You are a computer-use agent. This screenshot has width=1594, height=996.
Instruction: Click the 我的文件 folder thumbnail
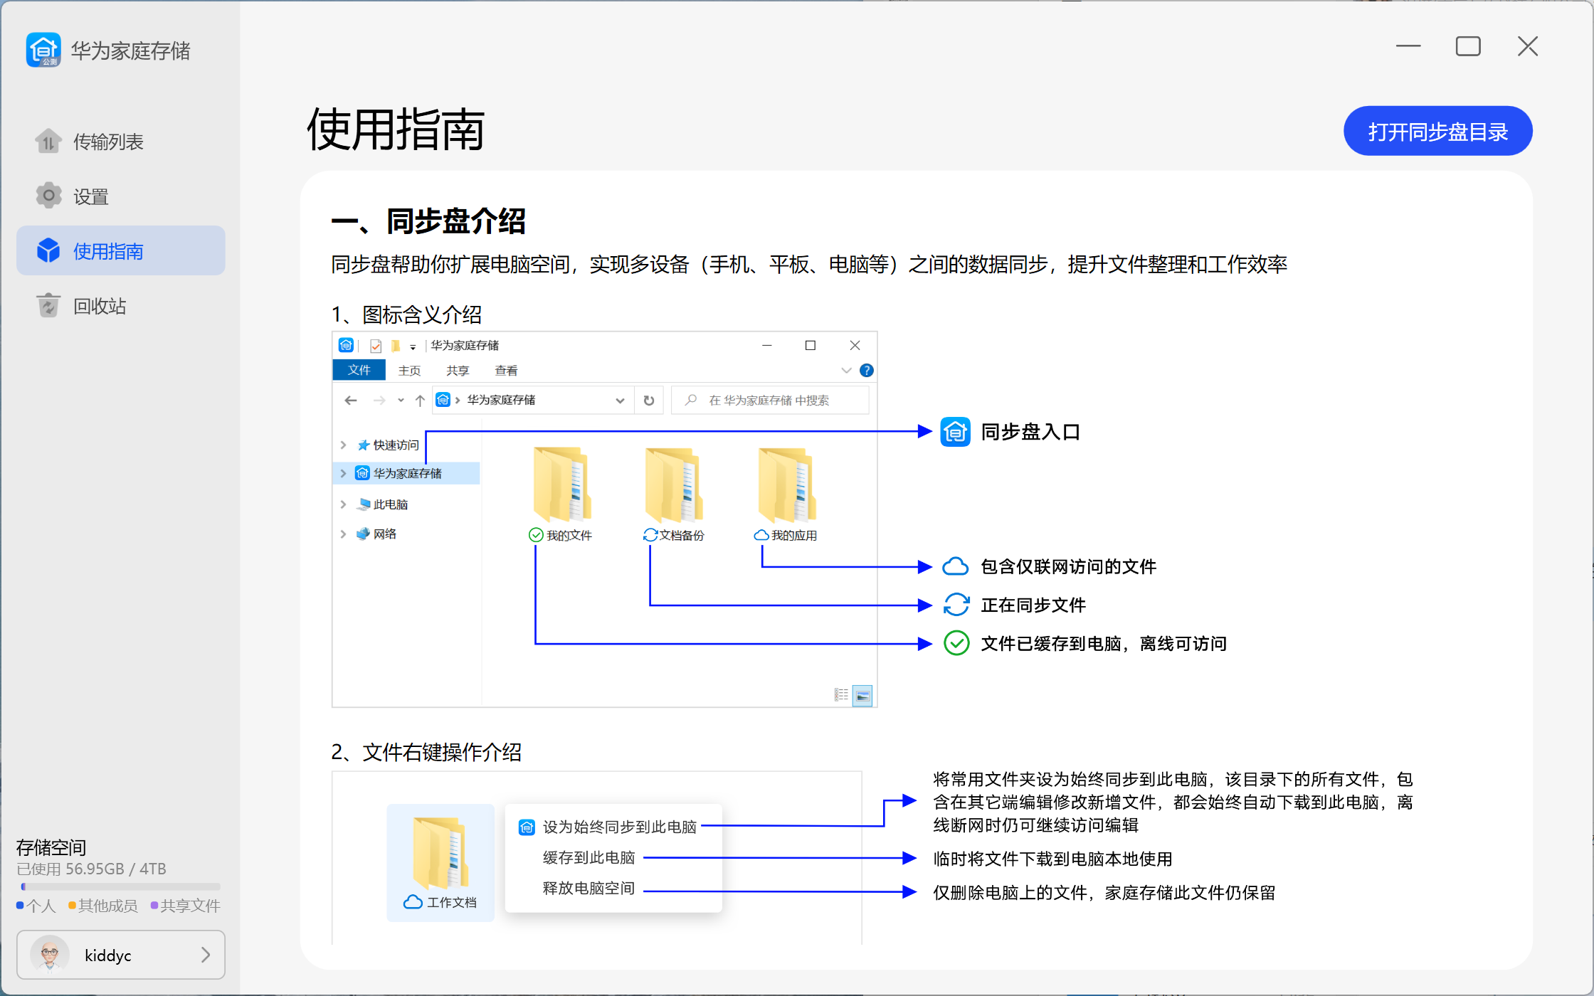pos(561,484)
